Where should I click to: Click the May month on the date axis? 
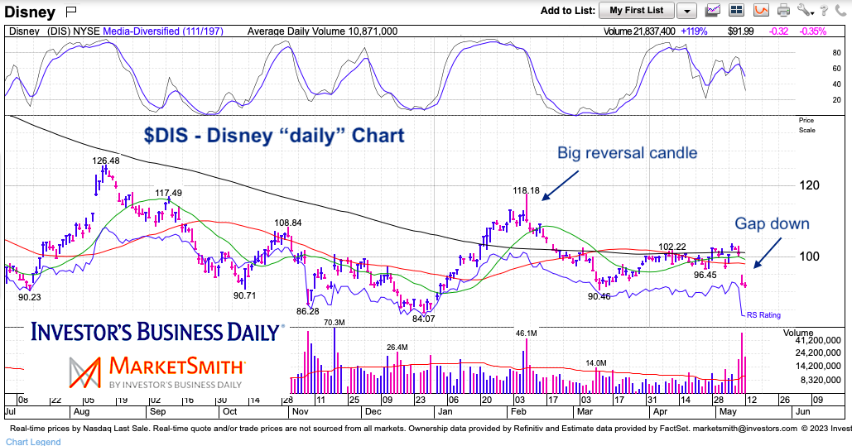728,412
